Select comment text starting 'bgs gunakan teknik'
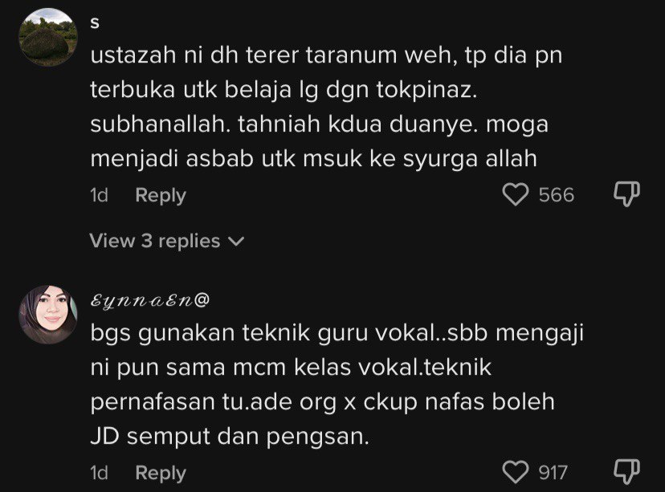This screenshot has width=665, height=492. pos(337,384)
